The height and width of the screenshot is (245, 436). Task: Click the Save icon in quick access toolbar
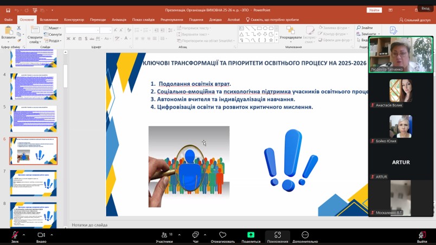point(9,10)
